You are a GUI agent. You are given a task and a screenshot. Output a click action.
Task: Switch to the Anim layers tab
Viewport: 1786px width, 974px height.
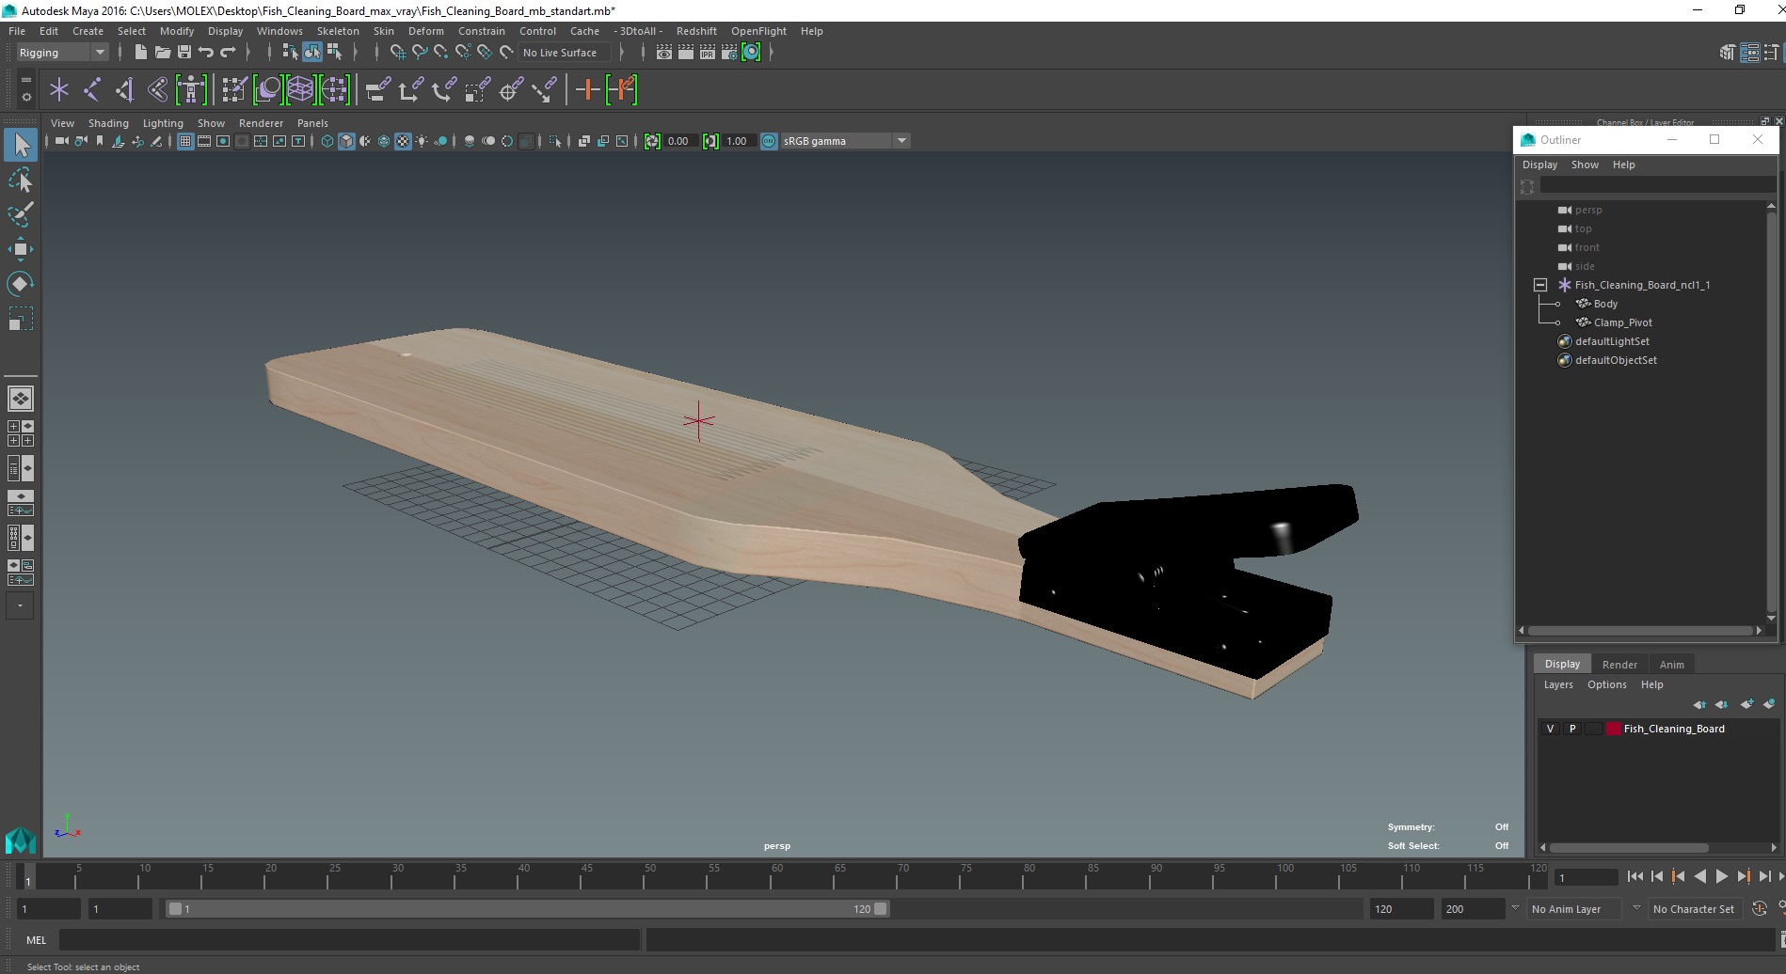[1671, 664]
